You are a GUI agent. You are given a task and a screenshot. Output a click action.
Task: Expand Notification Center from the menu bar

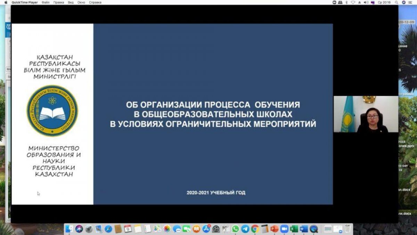(410, 2)
